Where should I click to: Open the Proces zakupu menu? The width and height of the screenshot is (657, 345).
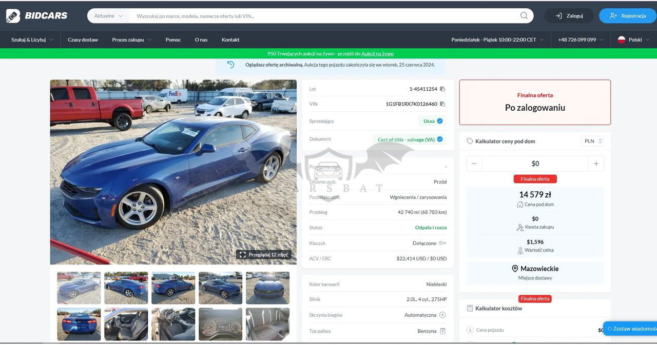(131, 40)
